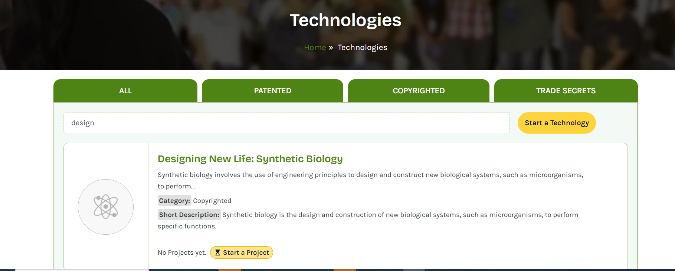Switch to the ALL tab
This screenshot has height=271, width=675.
tap(125, 91)
